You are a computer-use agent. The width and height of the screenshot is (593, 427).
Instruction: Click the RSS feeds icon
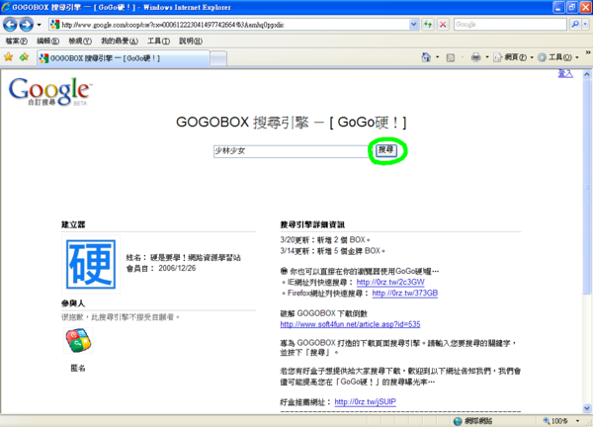(451, 57)
